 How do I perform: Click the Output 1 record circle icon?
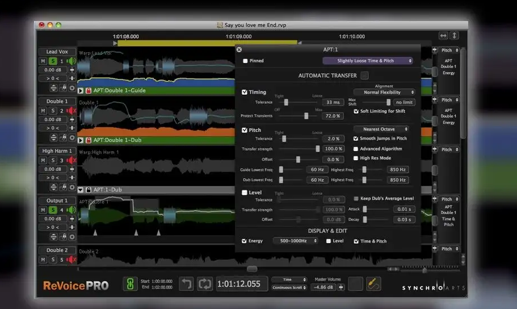pyautogui.click(x=72, y=237)
